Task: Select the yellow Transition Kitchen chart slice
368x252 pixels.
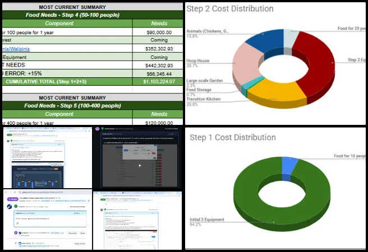Action: point(277,91)
